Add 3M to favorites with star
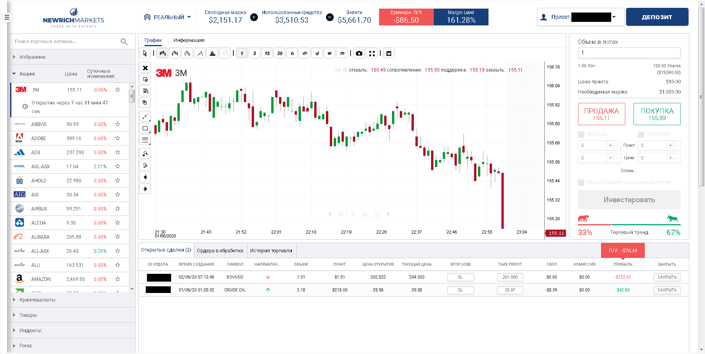 click(x=118, y=90)
